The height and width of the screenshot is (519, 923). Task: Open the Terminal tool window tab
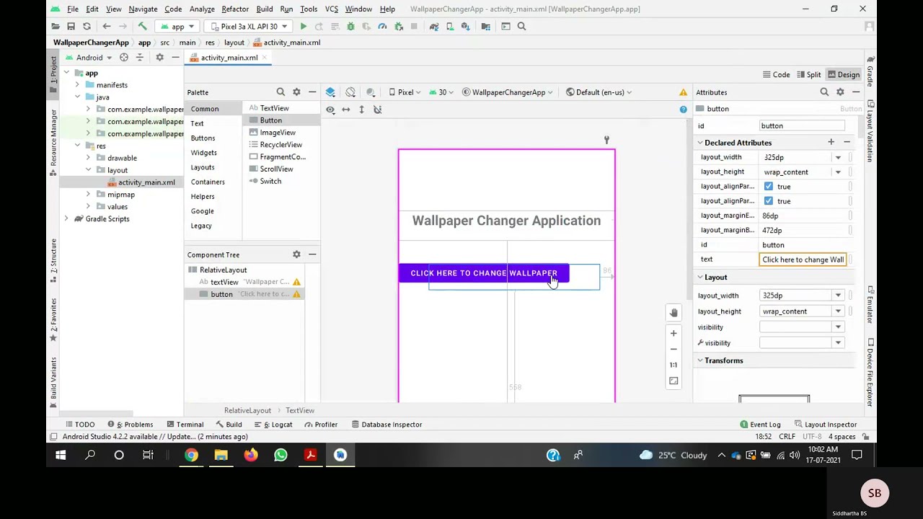[x=185, y=425]
